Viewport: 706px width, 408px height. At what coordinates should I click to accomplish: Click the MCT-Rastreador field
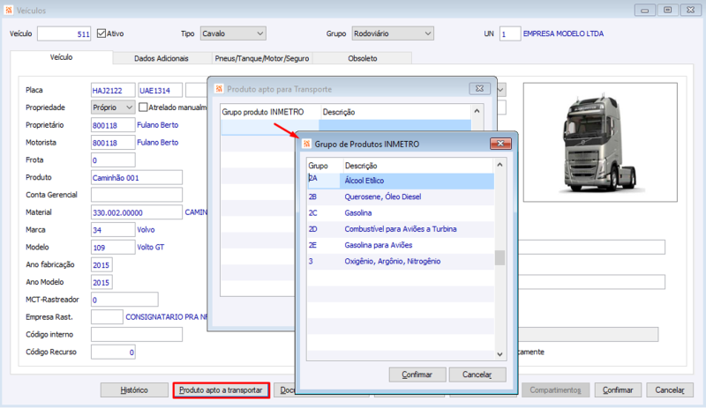124,300
